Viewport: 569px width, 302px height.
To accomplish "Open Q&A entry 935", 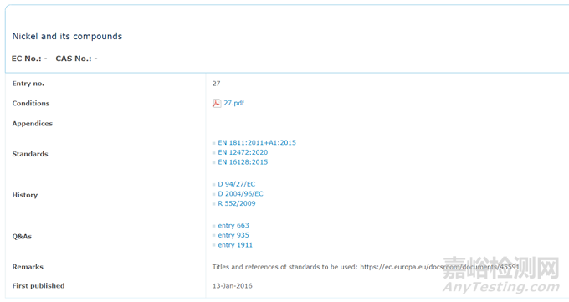I will (233, 235).
